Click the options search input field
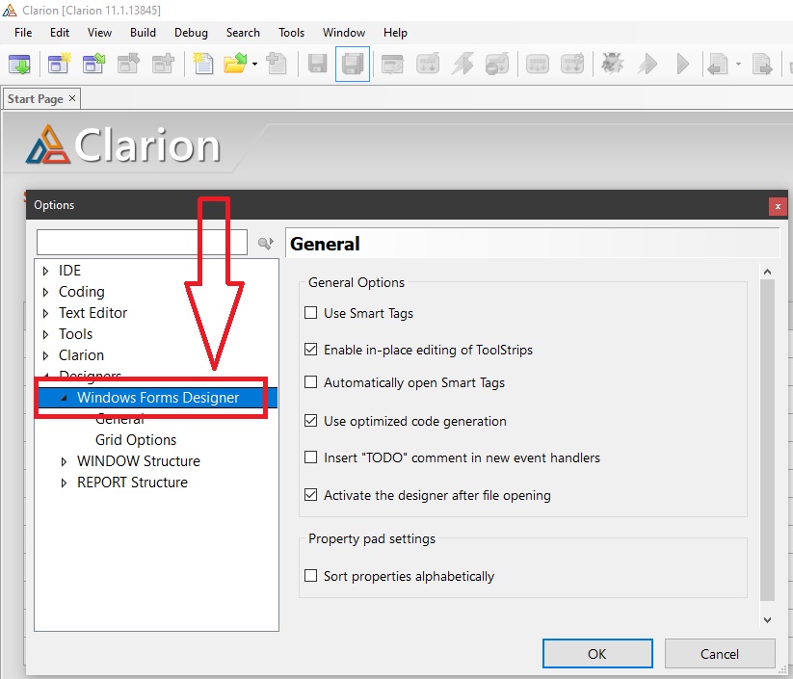793x679 pixels. click(x=142, y=242)
